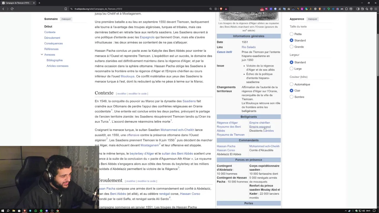This screenshot has height=213, width=379.
Task: Jump to Déroulement in the Sommaire
Action: pyautogui.click(x=52, y=38)
